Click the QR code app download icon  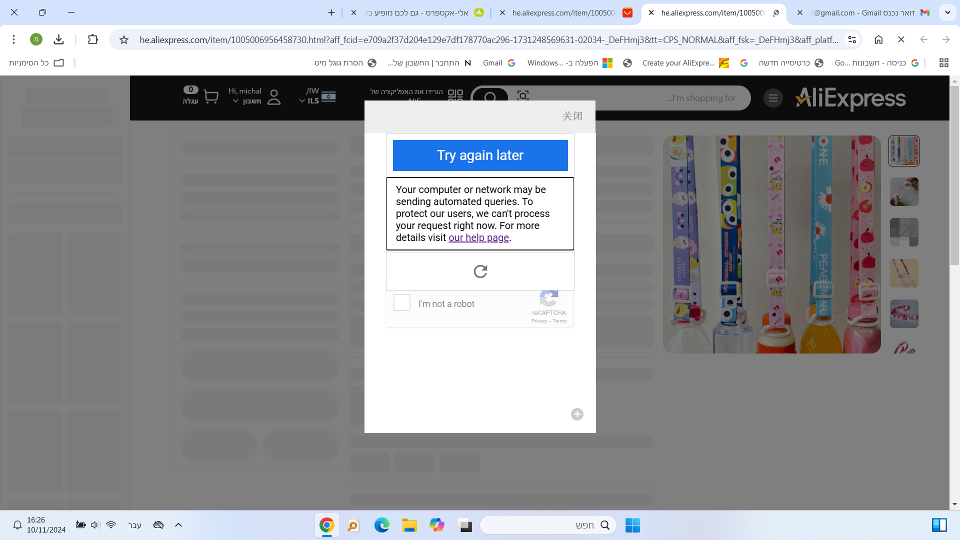455,94
